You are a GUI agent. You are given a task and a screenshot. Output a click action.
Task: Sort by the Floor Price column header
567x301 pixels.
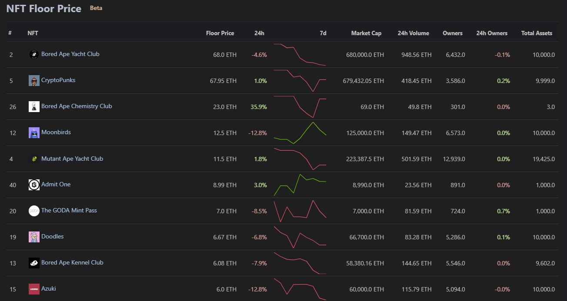(220, 33)
